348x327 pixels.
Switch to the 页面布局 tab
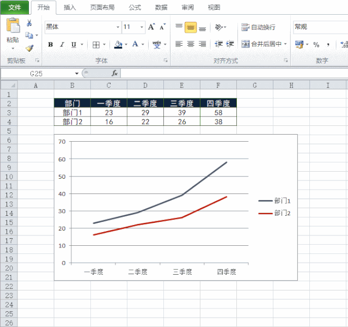(x=102, y=8)
